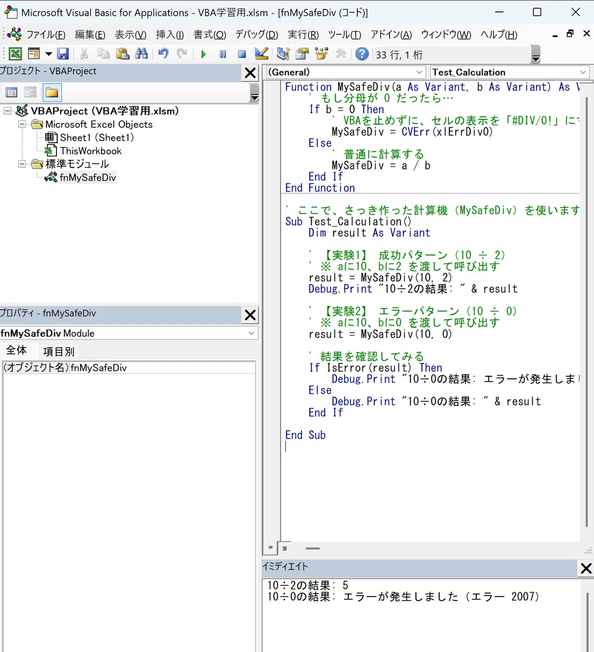The image size is (594, 652).
Task: Open the 書式(O) menu
Action: coord(210,35)
